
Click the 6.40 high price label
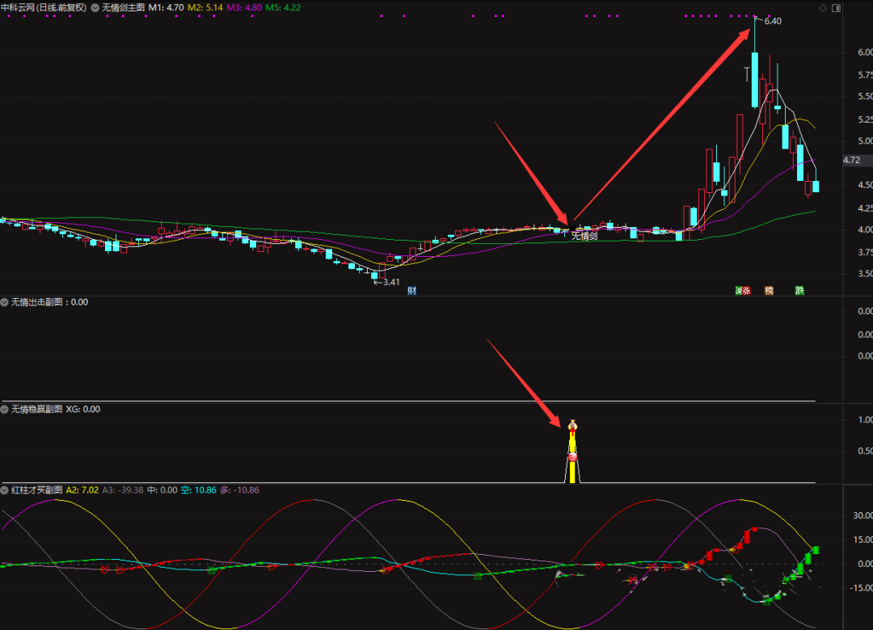point(772,21)
